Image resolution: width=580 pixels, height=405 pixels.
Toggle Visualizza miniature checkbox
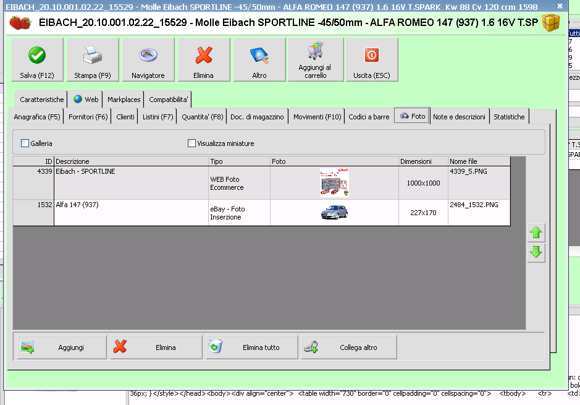click(x=191, y=143)
